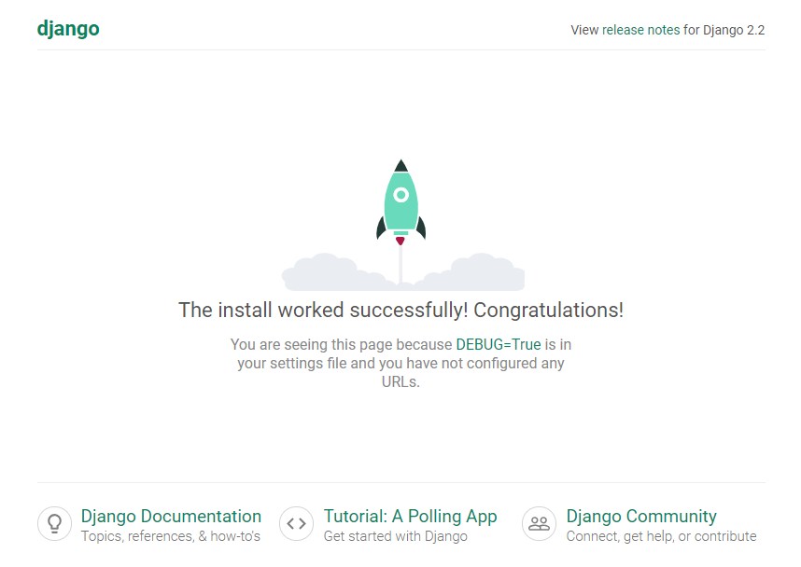Open the Django Documentation link
The image size is (801, 567).
point(171,516)
